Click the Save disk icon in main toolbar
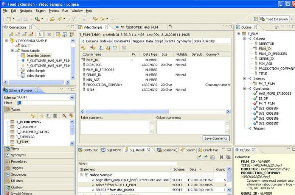The image size is (295, 195). coord(19,19)
